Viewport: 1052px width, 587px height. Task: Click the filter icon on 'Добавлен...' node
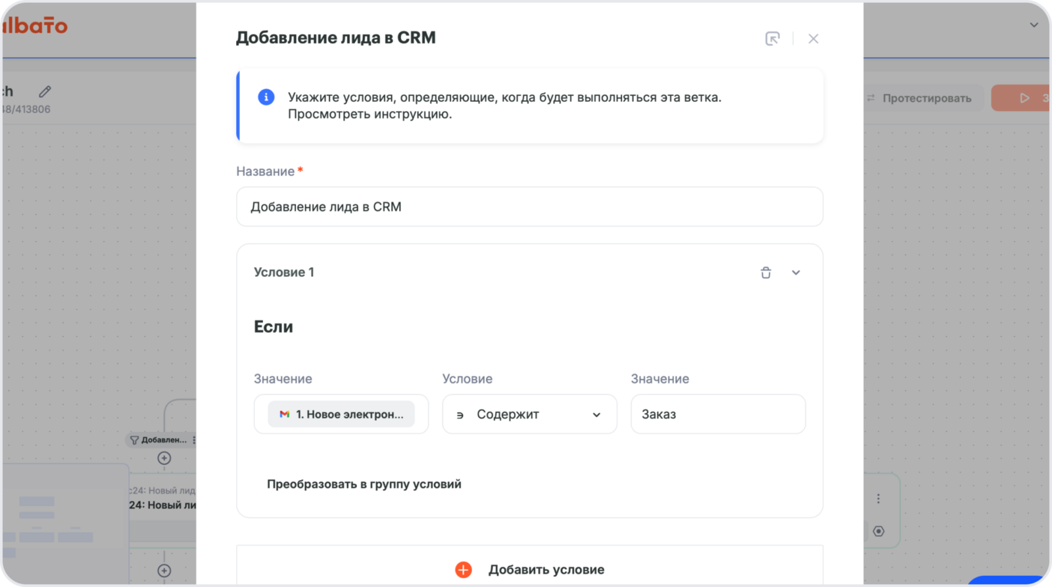pyautogui.click(x=134, y=440)
